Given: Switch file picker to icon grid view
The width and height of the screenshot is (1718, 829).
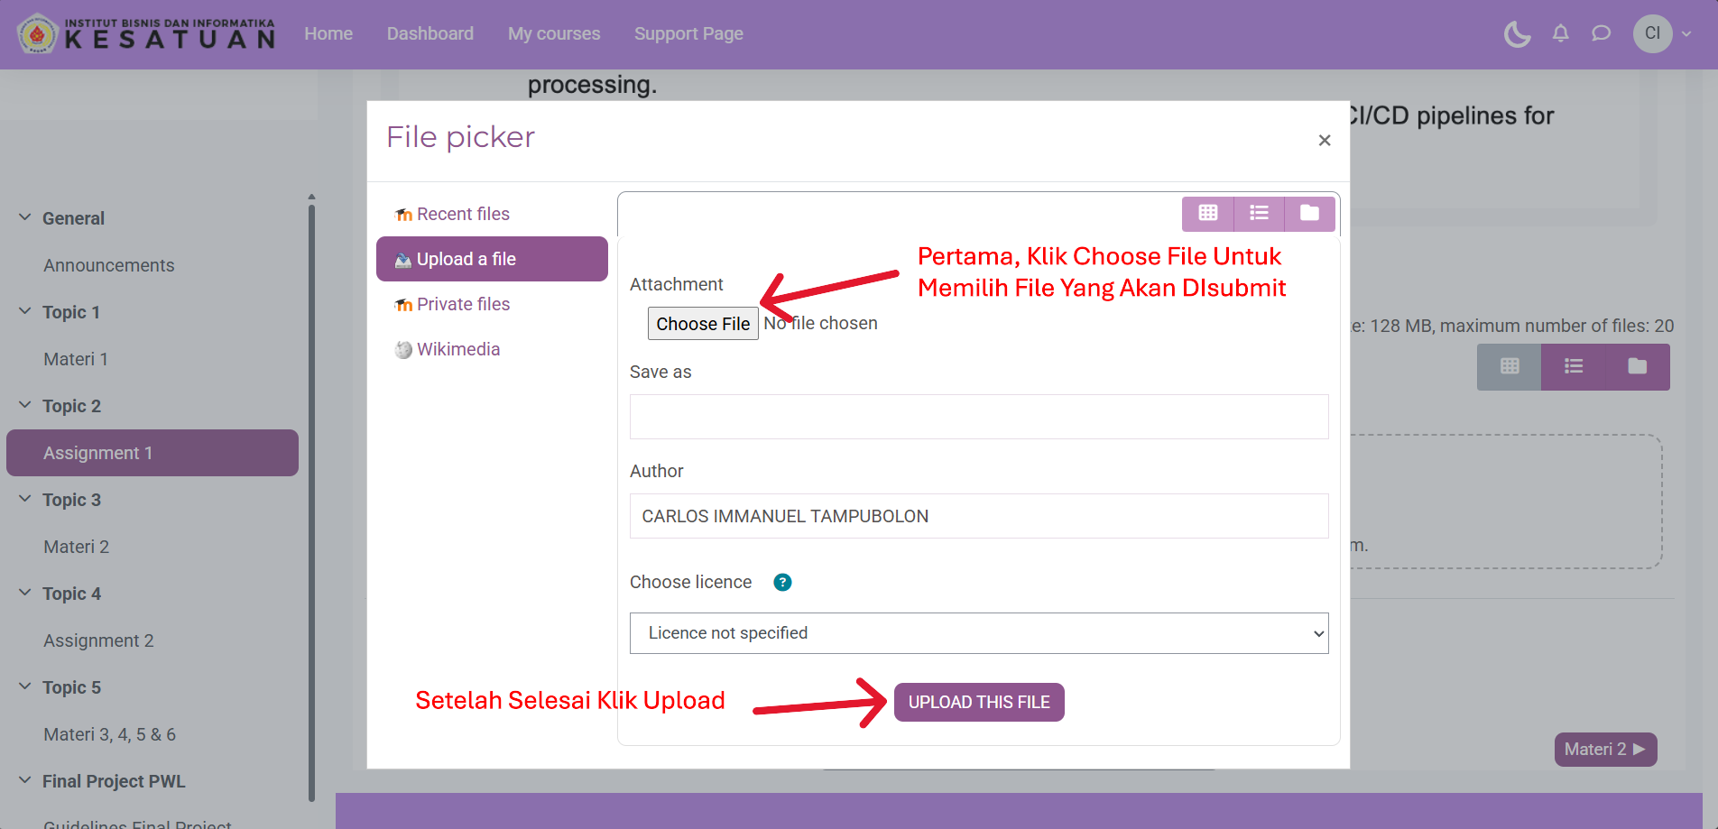Looking at the screenshot, I should tap(1207, 213).
